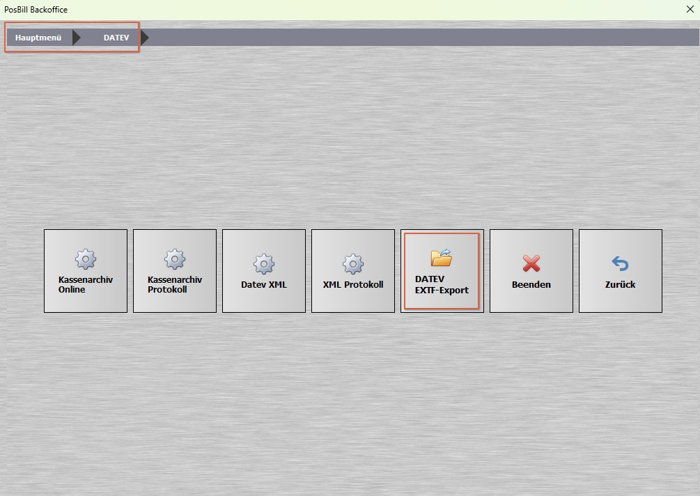Open the 'Kassenarchiv Online' text label
The height and width of the screenshot is (496, 700).
tap(86, 285)
